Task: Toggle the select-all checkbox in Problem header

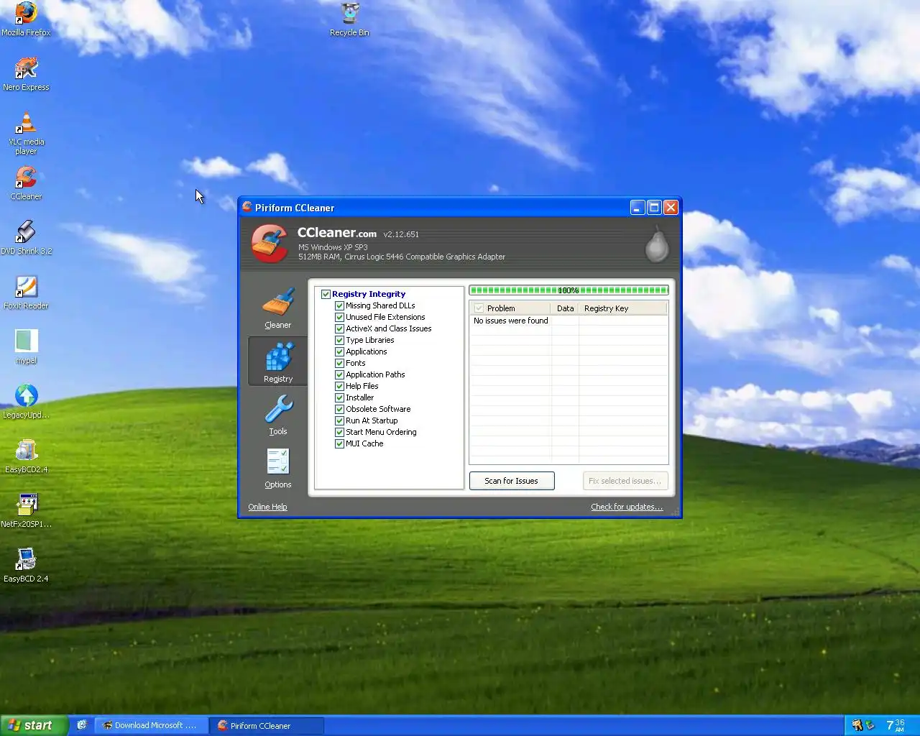Action: click(479, 308)
